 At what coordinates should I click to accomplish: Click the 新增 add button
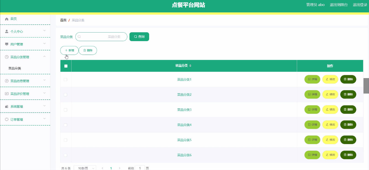click(69, 51)
